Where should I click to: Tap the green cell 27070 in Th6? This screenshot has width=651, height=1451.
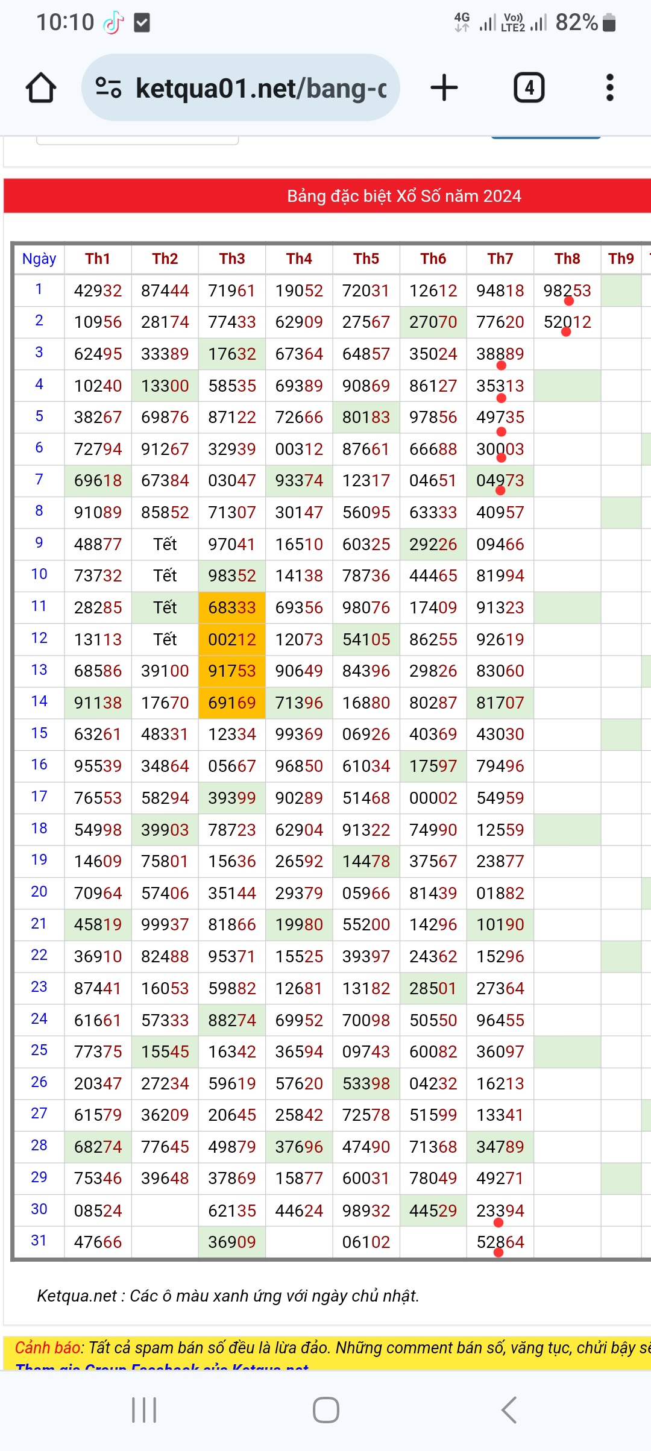[x=433, y=322]
